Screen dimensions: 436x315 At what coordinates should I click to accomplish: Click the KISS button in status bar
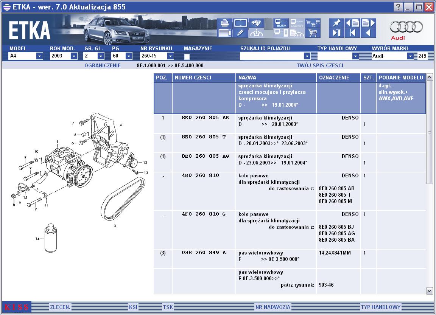(17, 307)
